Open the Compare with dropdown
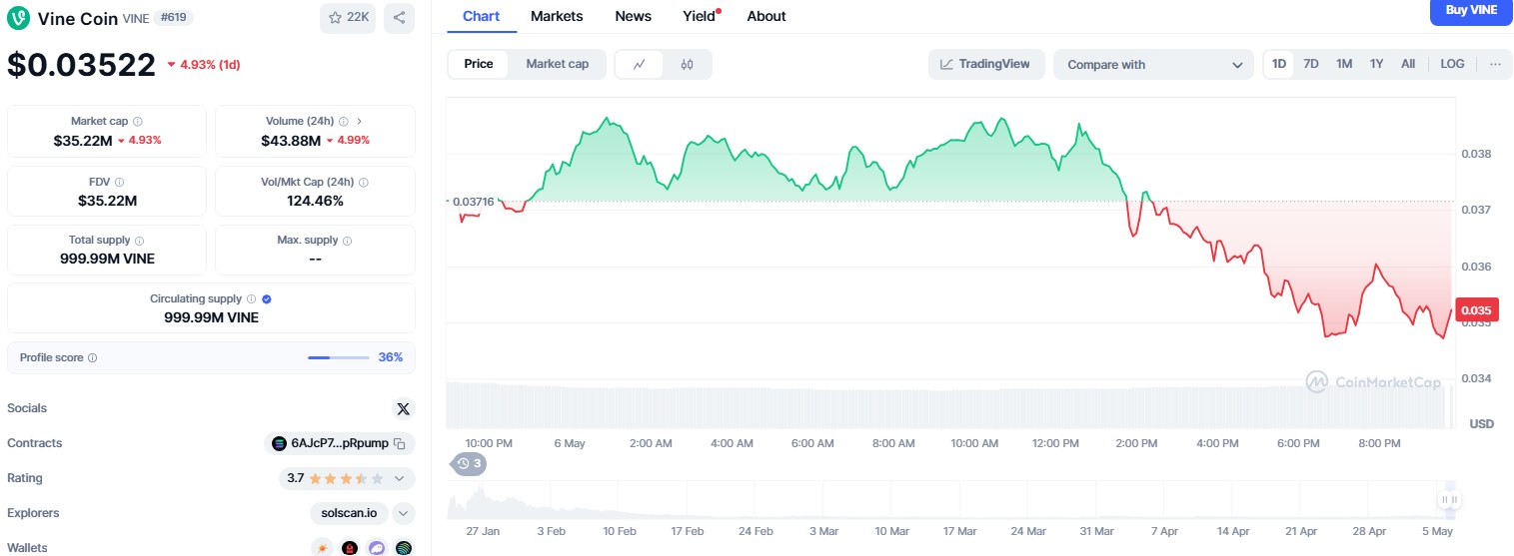Screen dimensions: 1514x556 [x=1152, y=64]
